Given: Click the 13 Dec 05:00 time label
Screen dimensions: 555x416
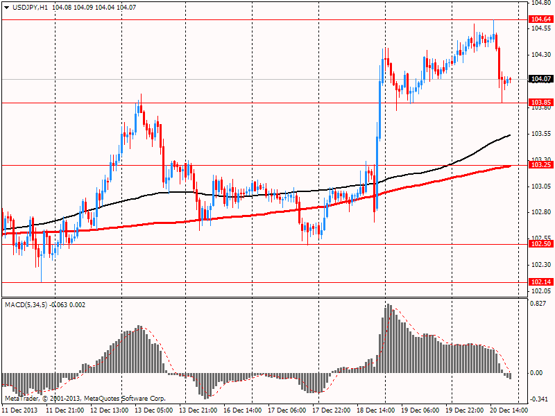Looking at the screenshot, I should point(153,410).
